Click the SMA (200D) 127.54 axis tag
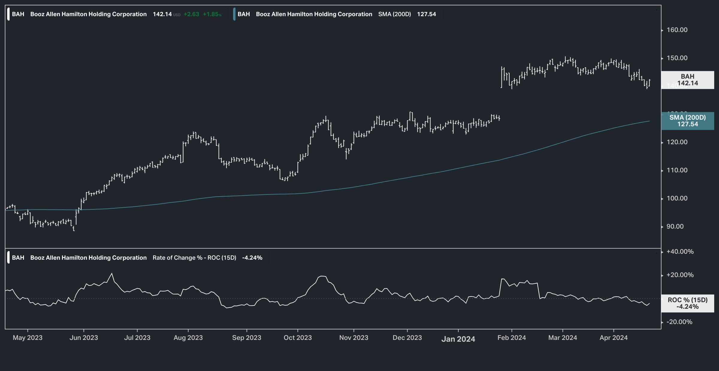Image resolution: width=719 pixels, height=371 pixels. 688,121
